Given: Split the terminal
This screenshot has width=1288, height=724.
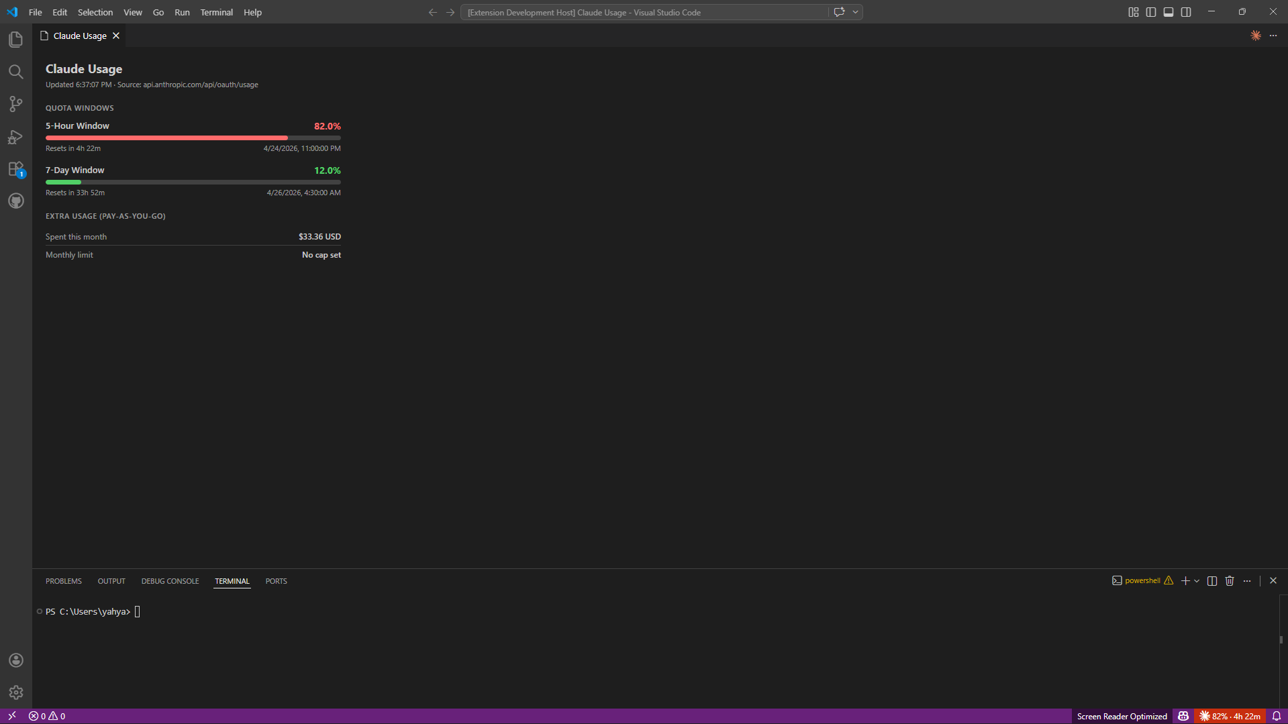Looking at the screenshot, I should point(1212,581).
